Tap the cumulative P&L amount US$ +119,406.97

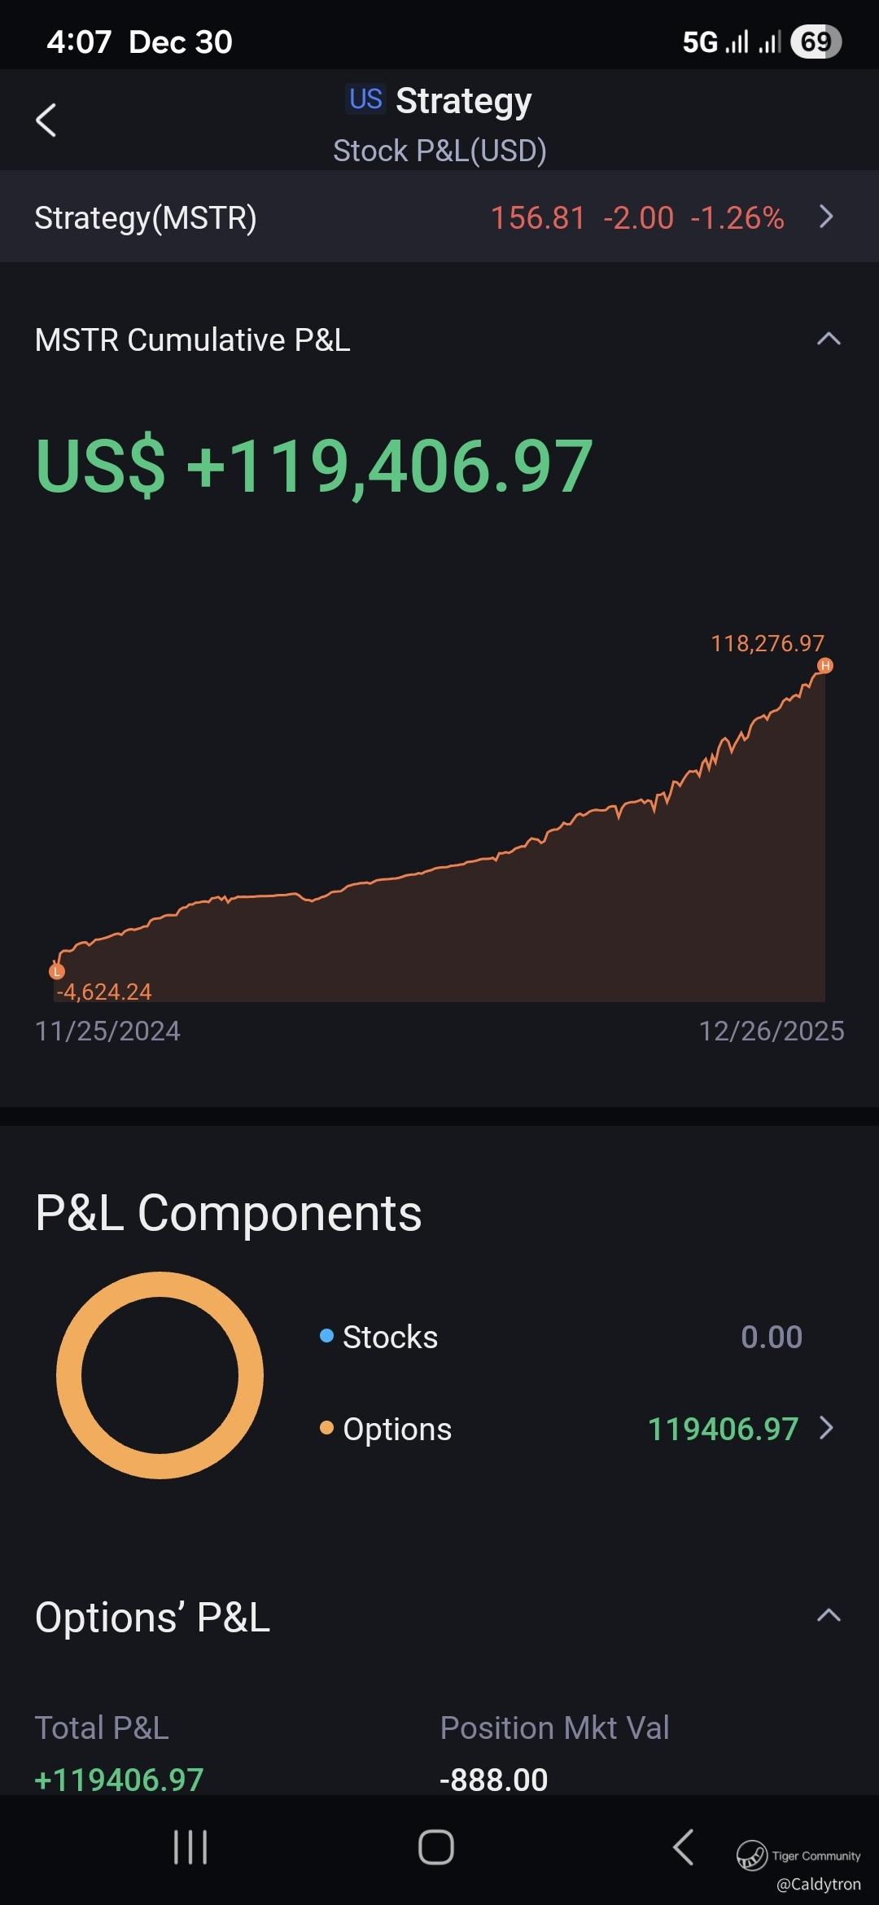coord(314,466)
